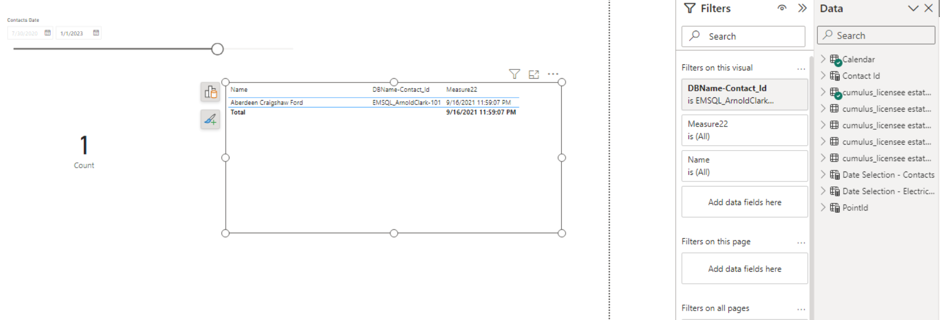The width and height of the screenshot is (940, 320).
Task: Click the Contacts Date slider handle
Action: [217, 49]
